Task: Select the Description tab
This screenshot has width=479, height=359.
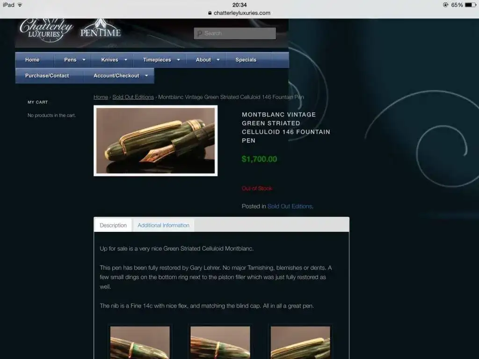Action: [113, 225]
